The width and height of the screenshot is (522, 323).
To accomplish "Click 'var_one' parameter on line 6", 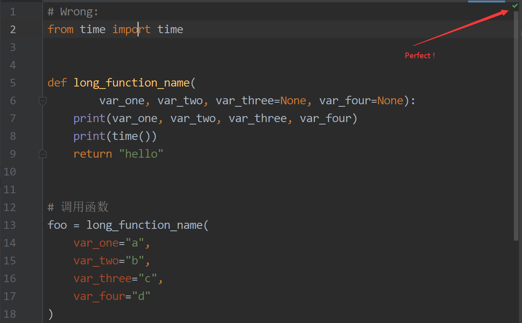I will pyautogui.click(x=122, y=100).
